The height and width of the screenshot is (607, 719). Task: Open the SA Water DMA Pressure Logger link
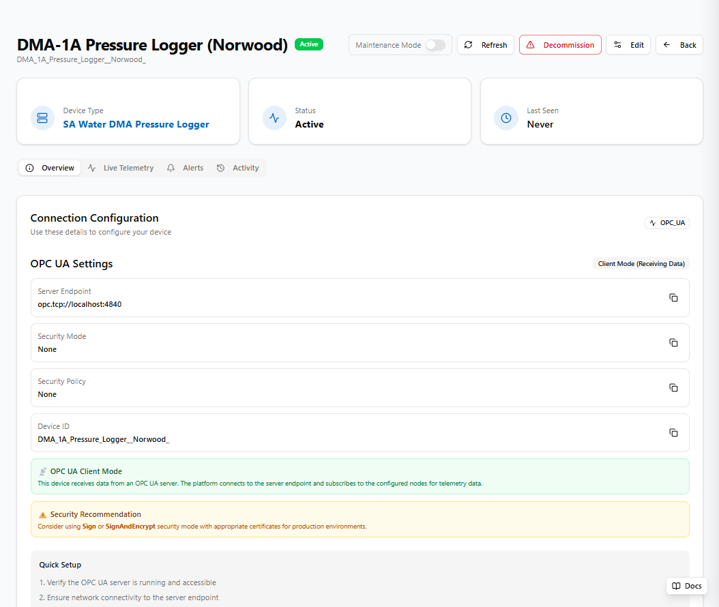coord(136,124)
